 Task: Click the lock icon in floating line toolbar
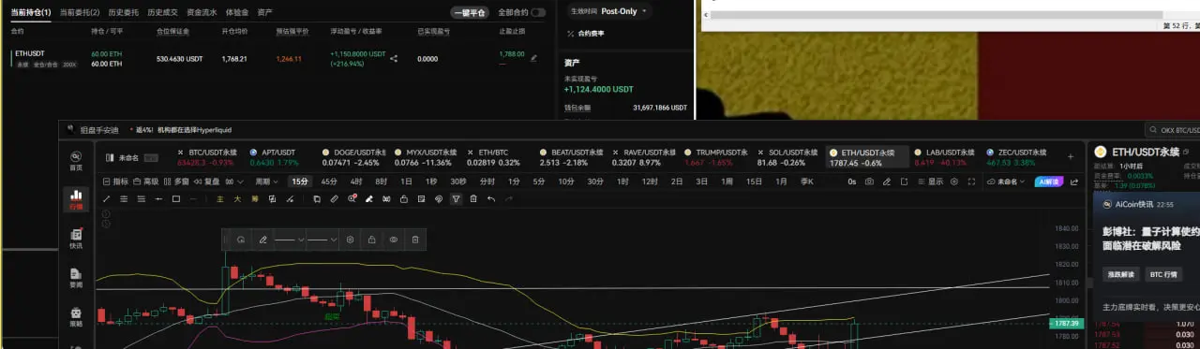tap(372, 240)
